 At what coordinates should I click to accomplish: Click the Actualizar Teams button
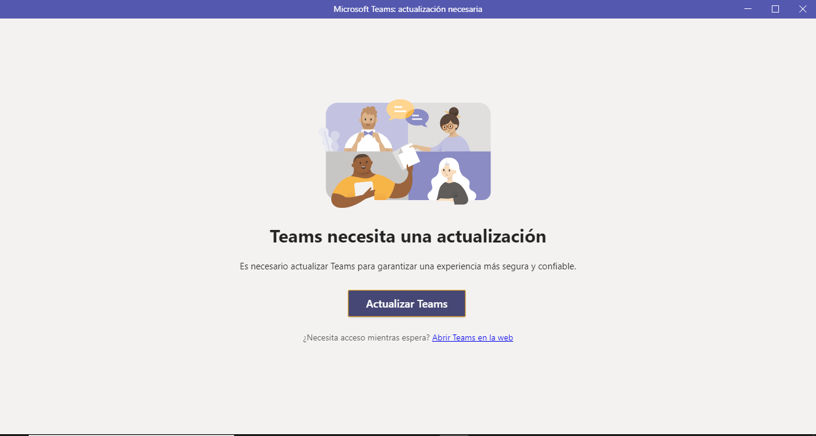click(x=407, y=303)
